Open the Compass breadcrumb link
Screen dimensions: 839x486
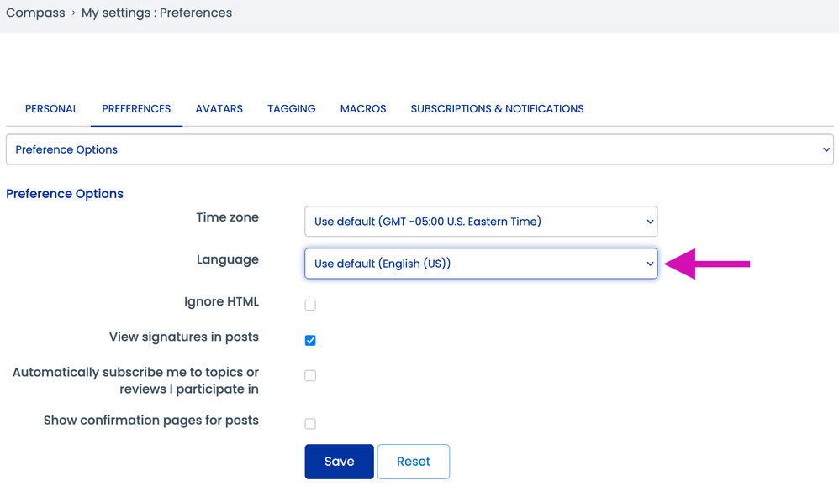pos(35,13)
